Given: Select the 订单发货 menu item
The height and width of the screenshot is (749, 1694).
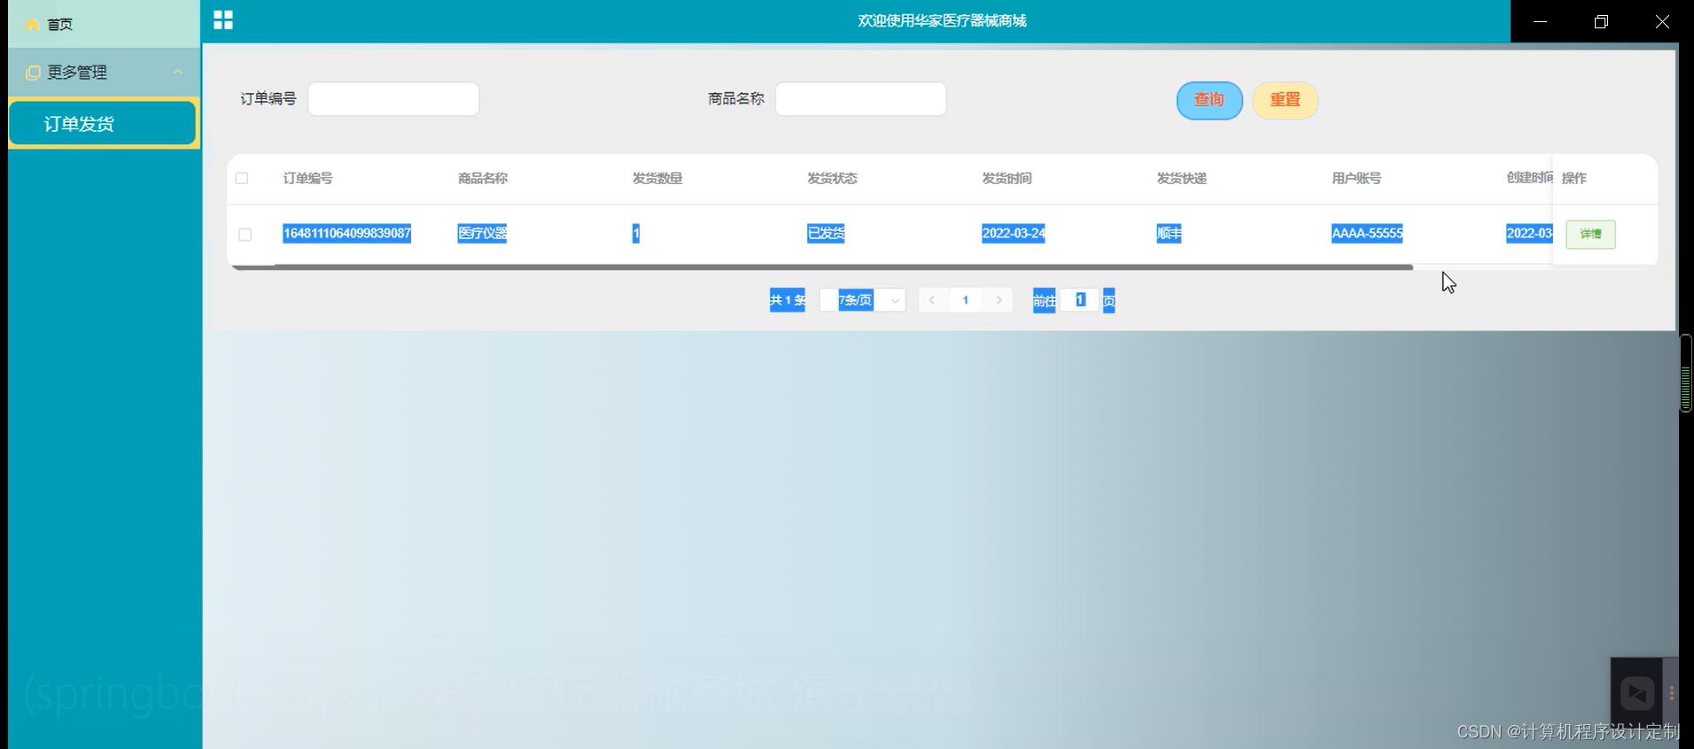Looking at the screenshot, I should click(x=103, y=124).
